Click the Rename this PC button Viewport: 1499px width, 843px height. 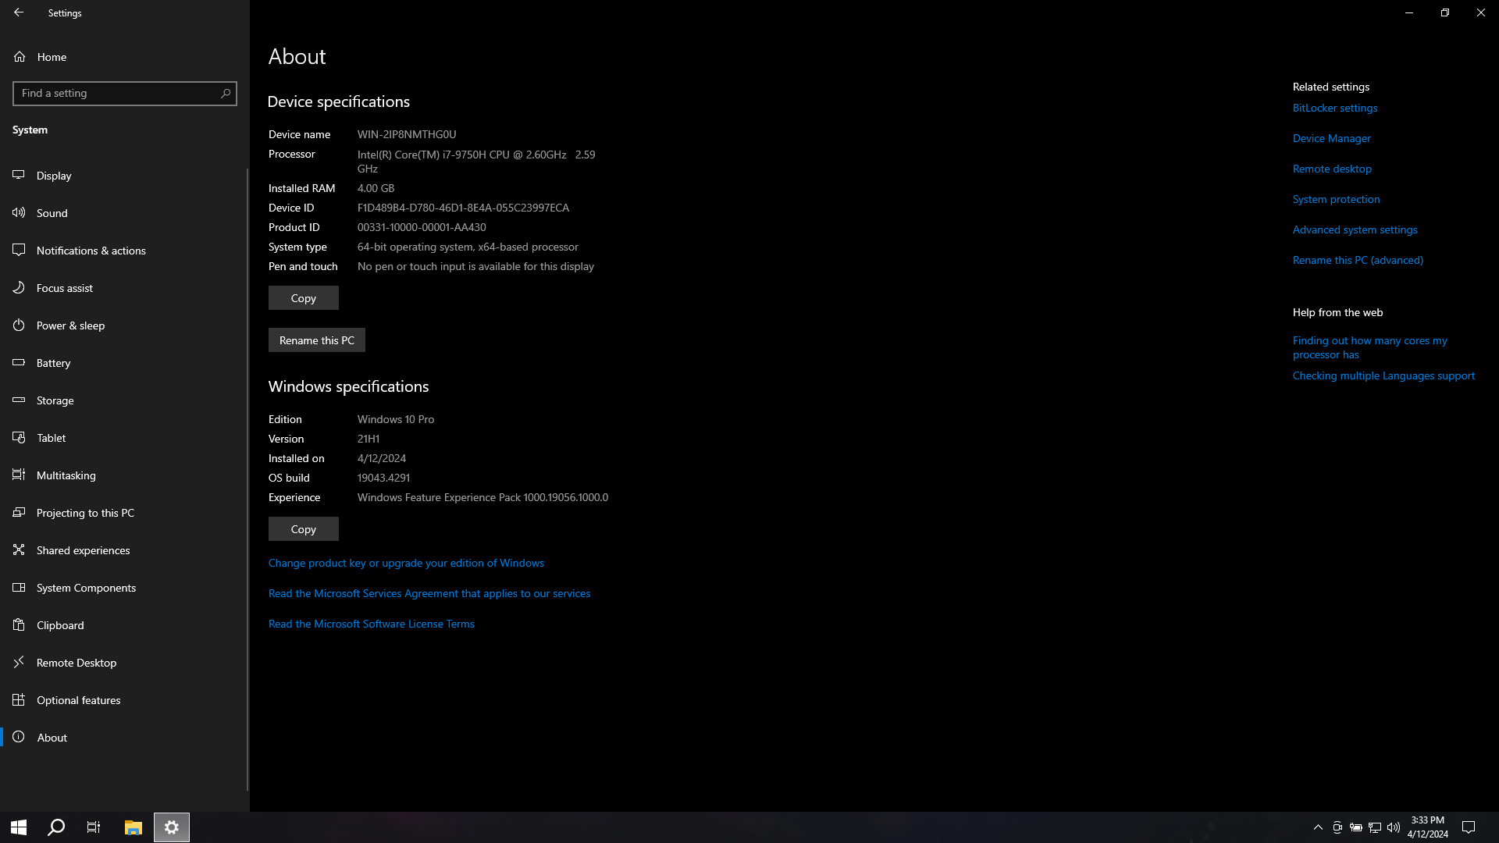pos(316,340)
